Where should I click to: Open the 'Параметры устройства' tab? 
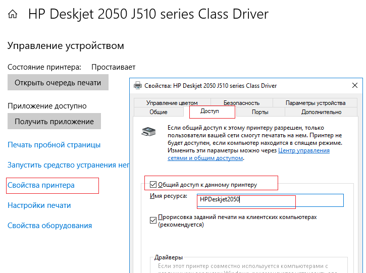tap(316, 102)
